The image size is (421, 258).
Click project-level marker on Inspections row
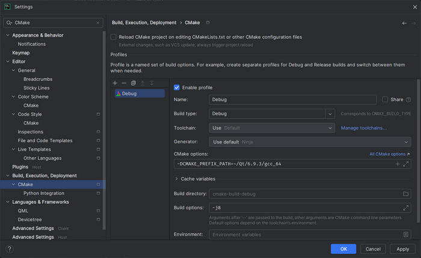98,132
